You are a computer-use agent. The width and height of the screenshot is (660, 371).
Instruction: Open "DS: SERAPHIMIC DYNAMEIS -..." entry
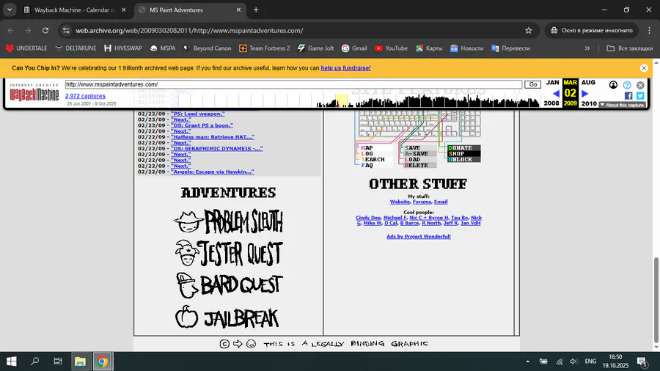pos(217,149)
